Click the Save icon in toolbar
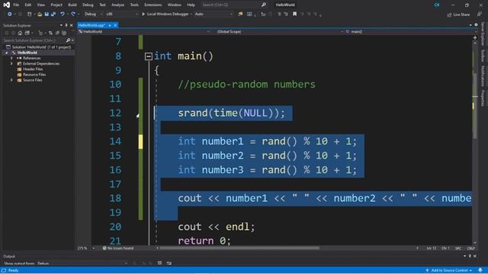Image resolution: width=488 pixels, height=274 pixels. 47,14
